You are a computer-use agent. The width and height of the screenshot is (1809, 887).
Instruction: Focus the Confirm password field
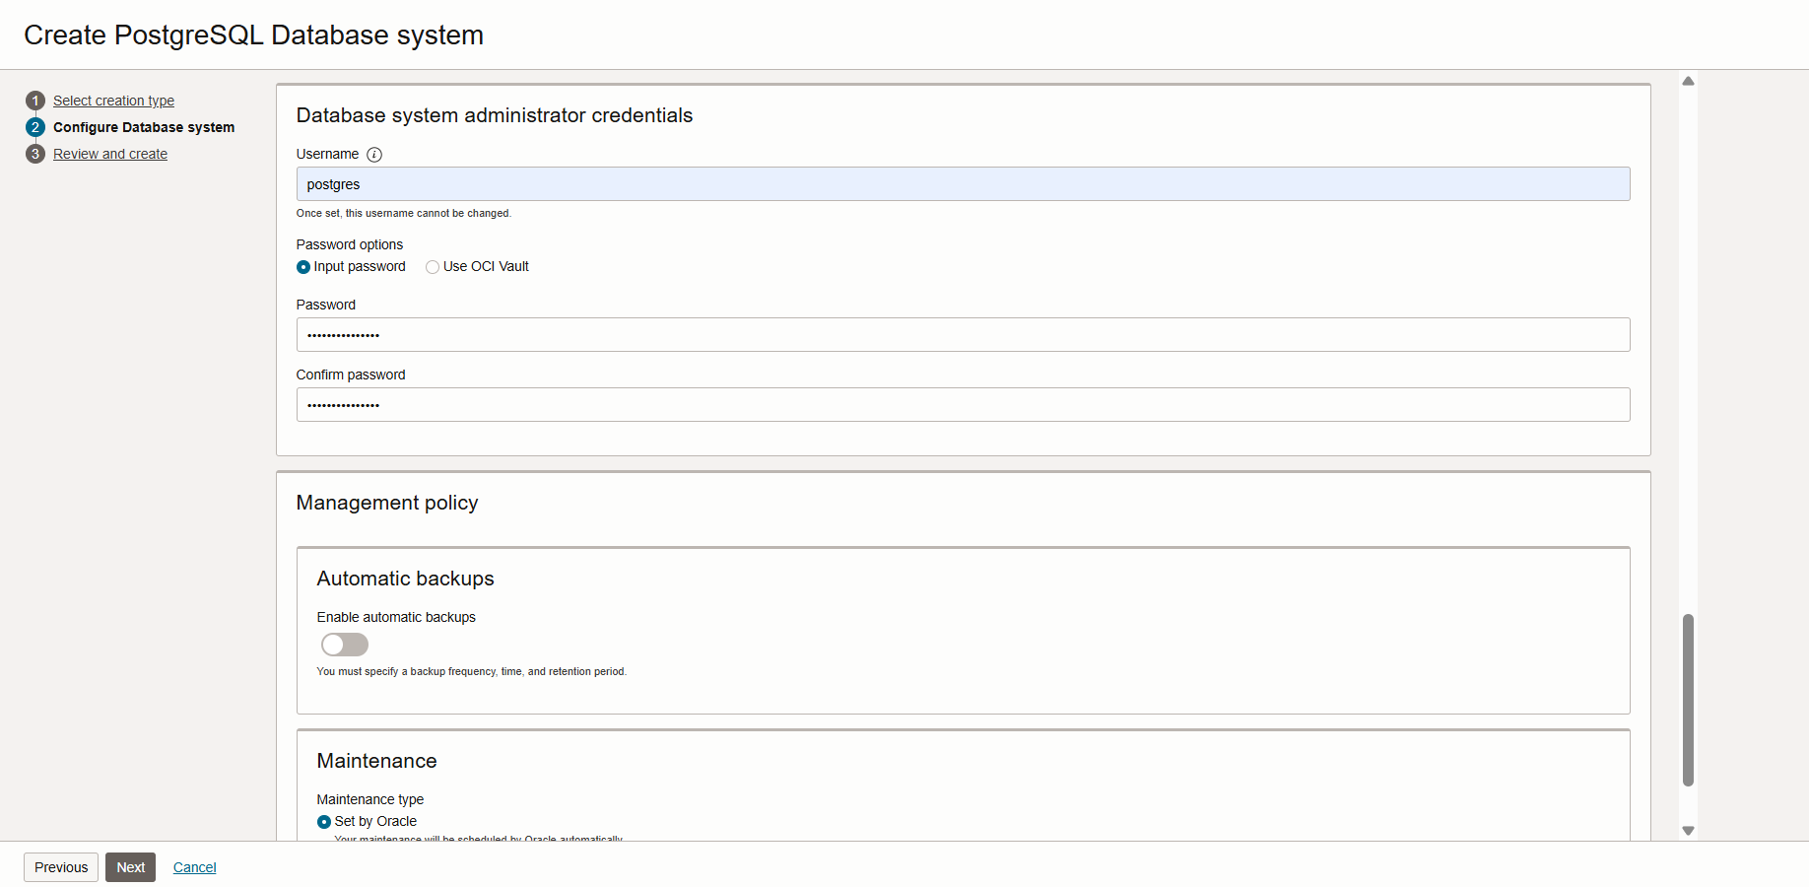coord(963,405)
